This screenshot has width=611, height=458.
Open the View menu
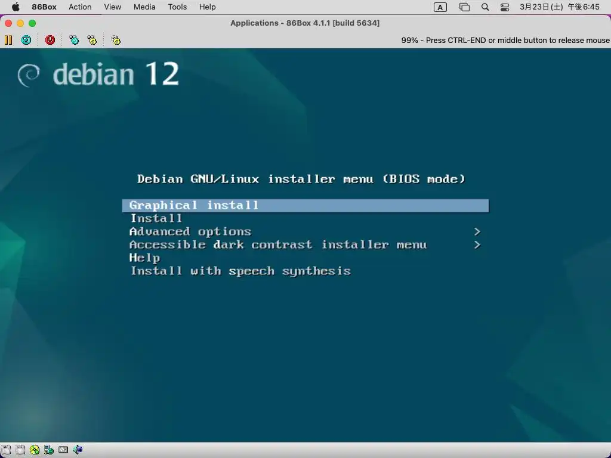coord(113,7)
